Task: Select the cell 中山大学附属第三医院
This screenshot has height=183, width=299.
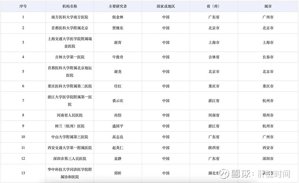Action: pos(70,137)
